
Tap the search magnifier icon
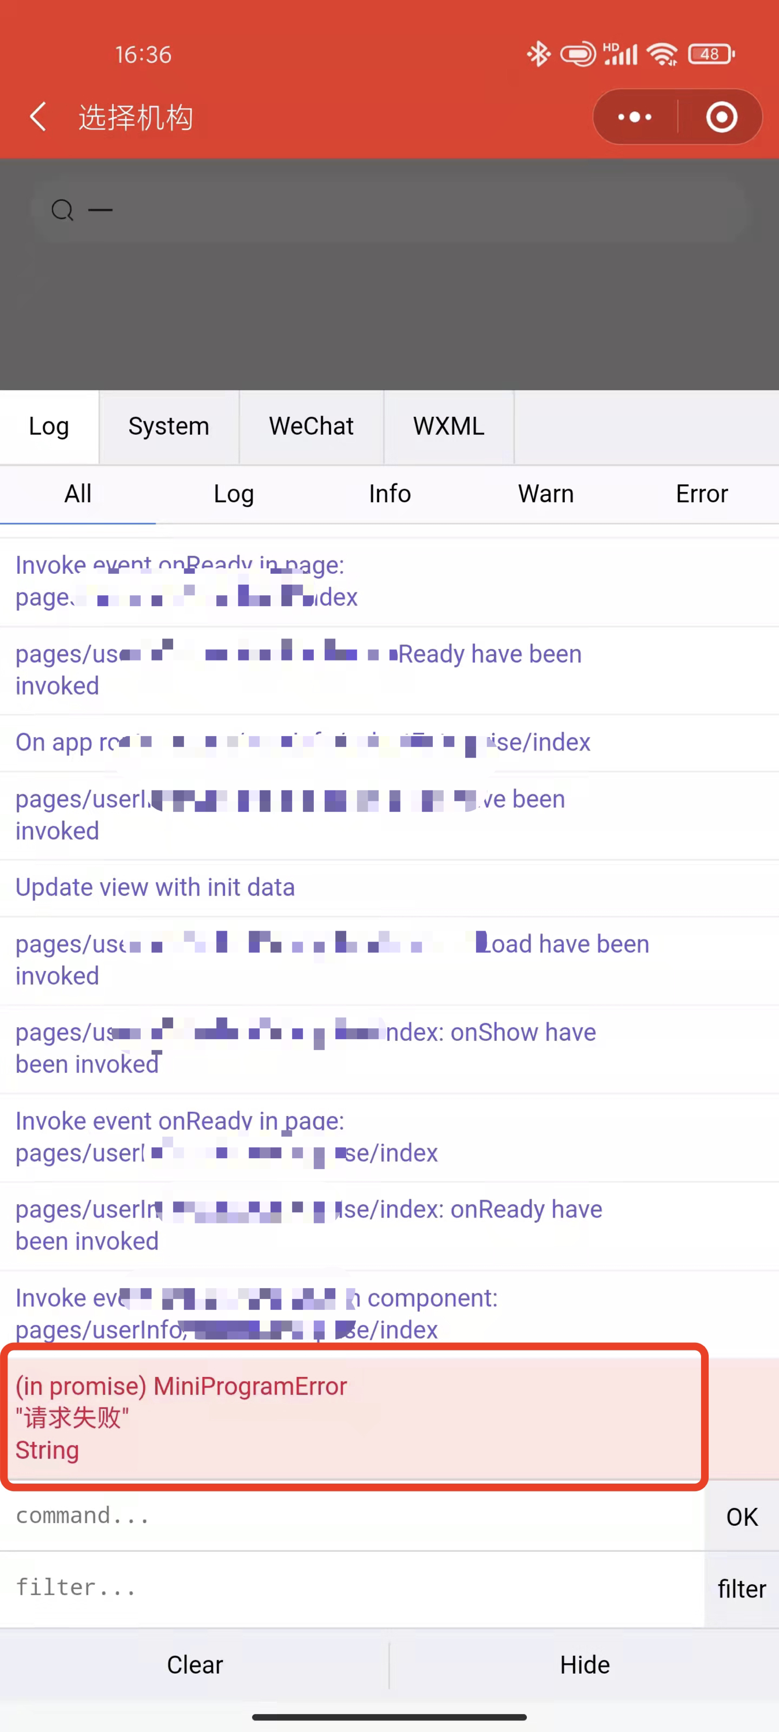[x=62, y=211]
